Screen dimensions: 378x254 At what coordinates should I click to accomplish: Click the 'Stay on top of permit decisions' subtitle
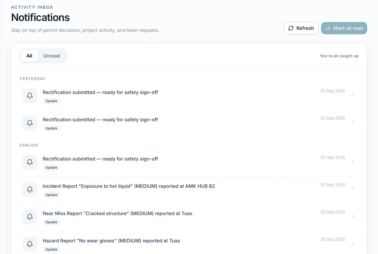coord(85,30)
